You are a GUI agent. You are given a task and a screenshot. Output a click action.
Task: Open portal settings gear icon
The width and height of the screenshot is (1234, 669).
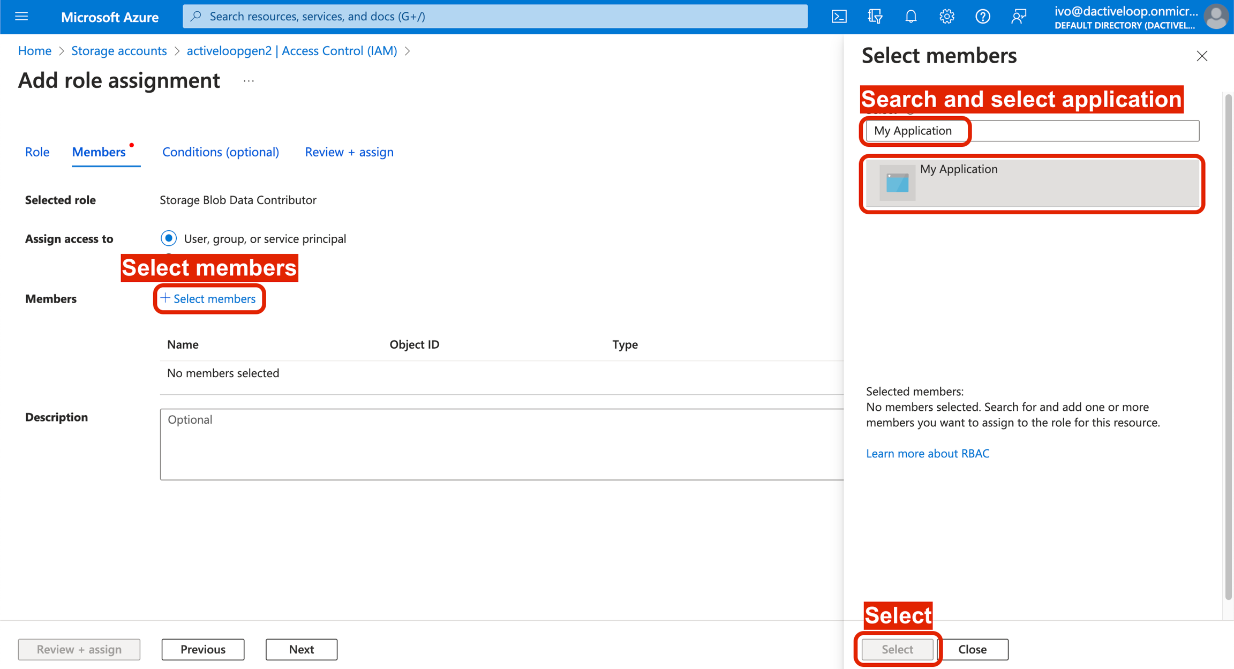[x=946, y=17]
